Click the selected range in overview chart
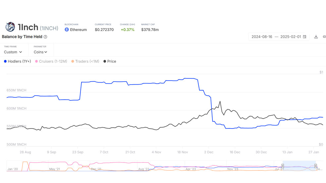Viewport: 326px width, 183px height. pyautogui.click(x=299, y=166)
